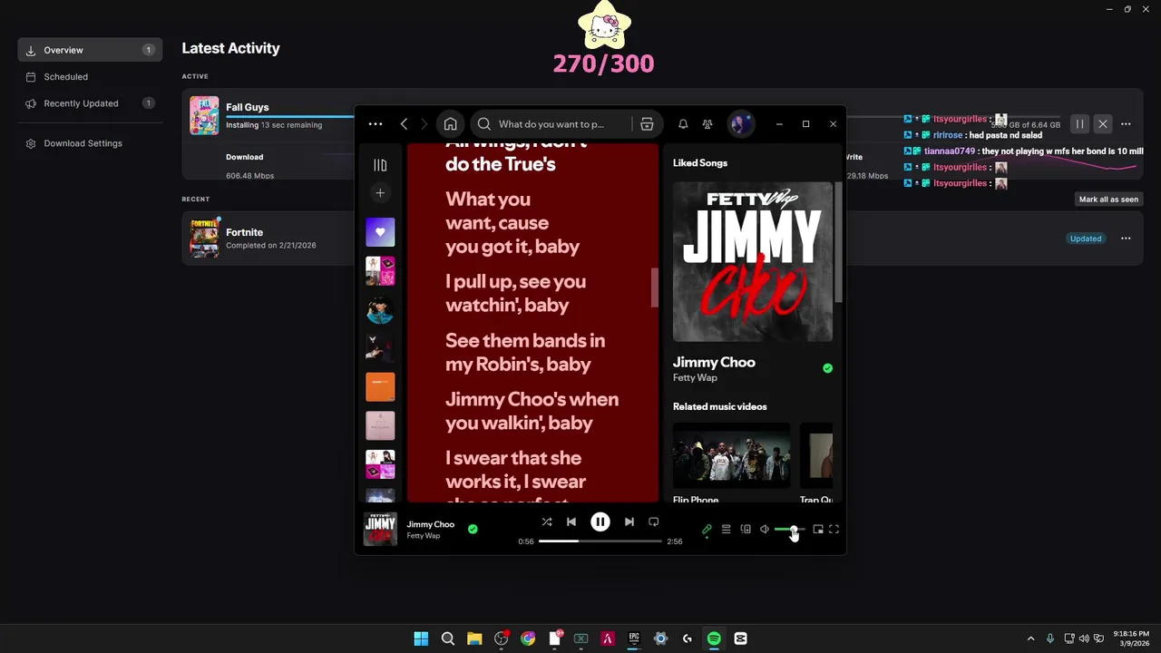Image resolution: width=1161 pixels, height=653 pixels.
Task: Toggle the lyrics microphone button
Action: 707,530
